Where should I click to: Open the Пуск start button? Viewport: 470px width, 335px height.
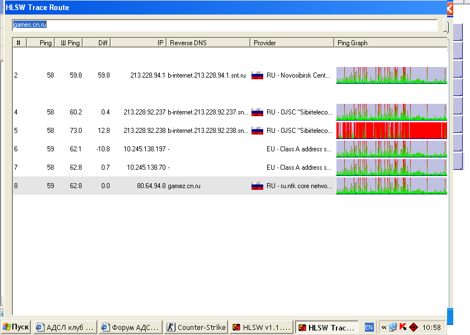(x=16, y=327)
